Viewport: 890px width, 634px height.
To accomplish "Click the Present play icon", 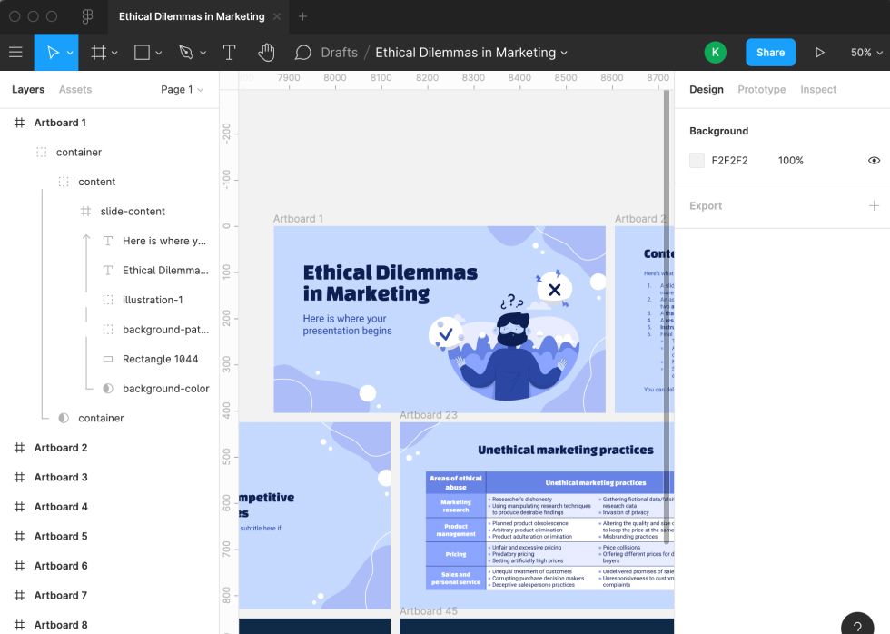I will coord(819,53).
